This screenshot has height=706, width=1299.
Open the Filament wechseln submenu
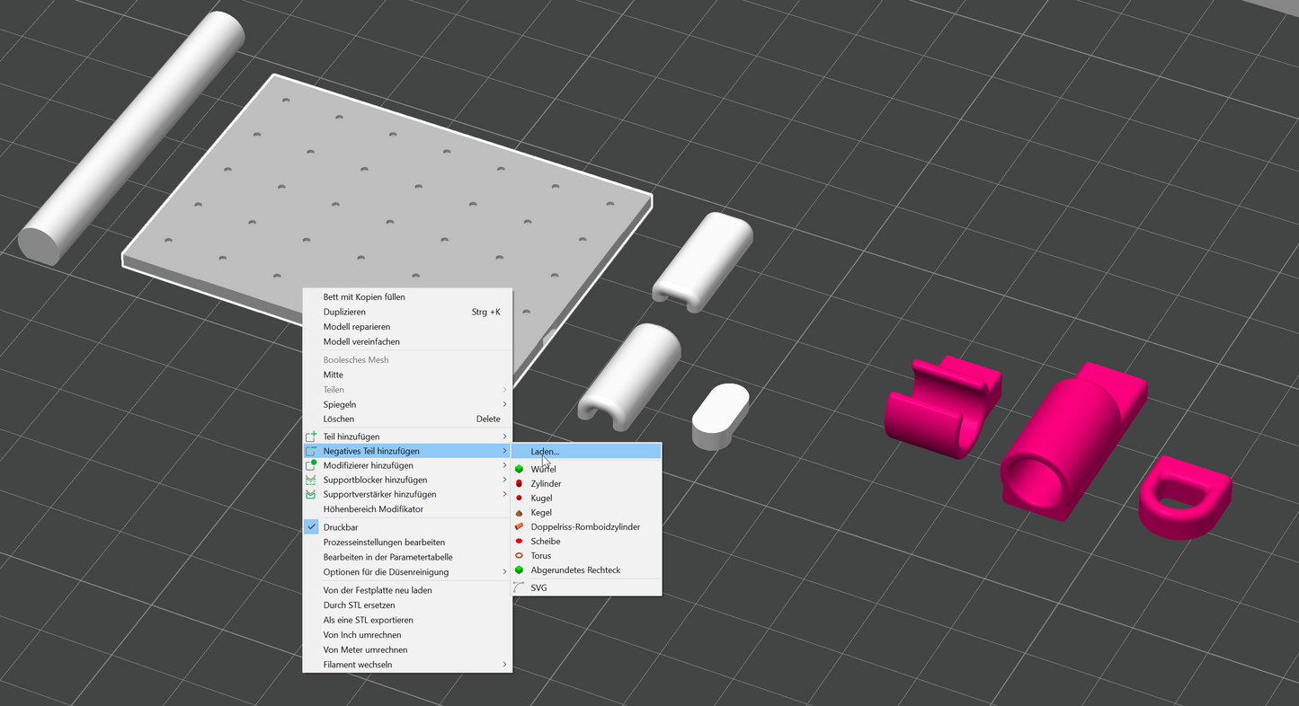click(504, 665)
